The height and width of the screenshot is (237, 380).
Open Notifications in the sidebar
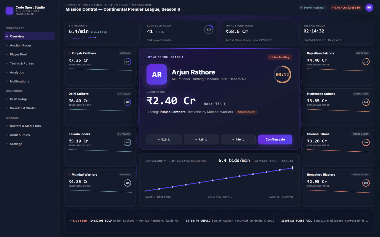[x=29, y=81]
